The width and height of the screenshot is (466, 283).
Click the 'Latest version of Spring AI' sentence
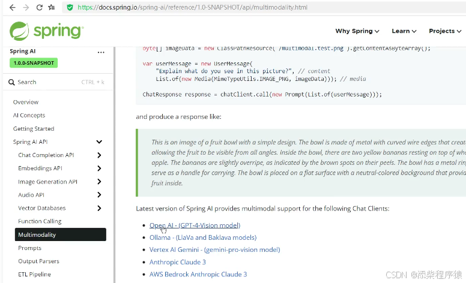pos(262,209)
